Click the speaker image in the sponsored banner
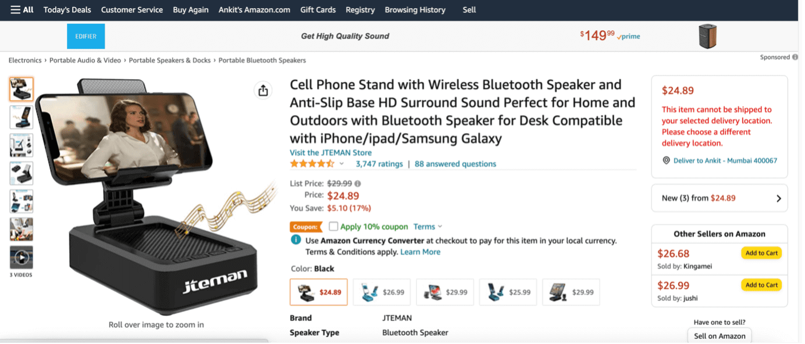 [707, 35]
